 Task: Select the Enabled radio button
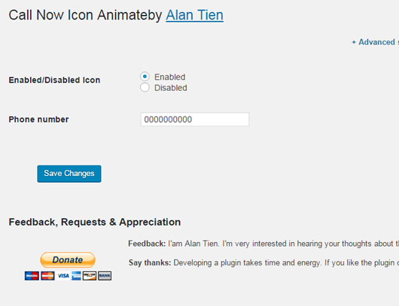145,77
